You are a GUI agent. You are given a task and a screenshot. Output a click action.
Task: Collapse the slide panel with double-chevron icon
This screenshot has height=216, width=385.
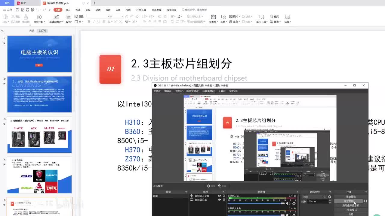[2, 31]
